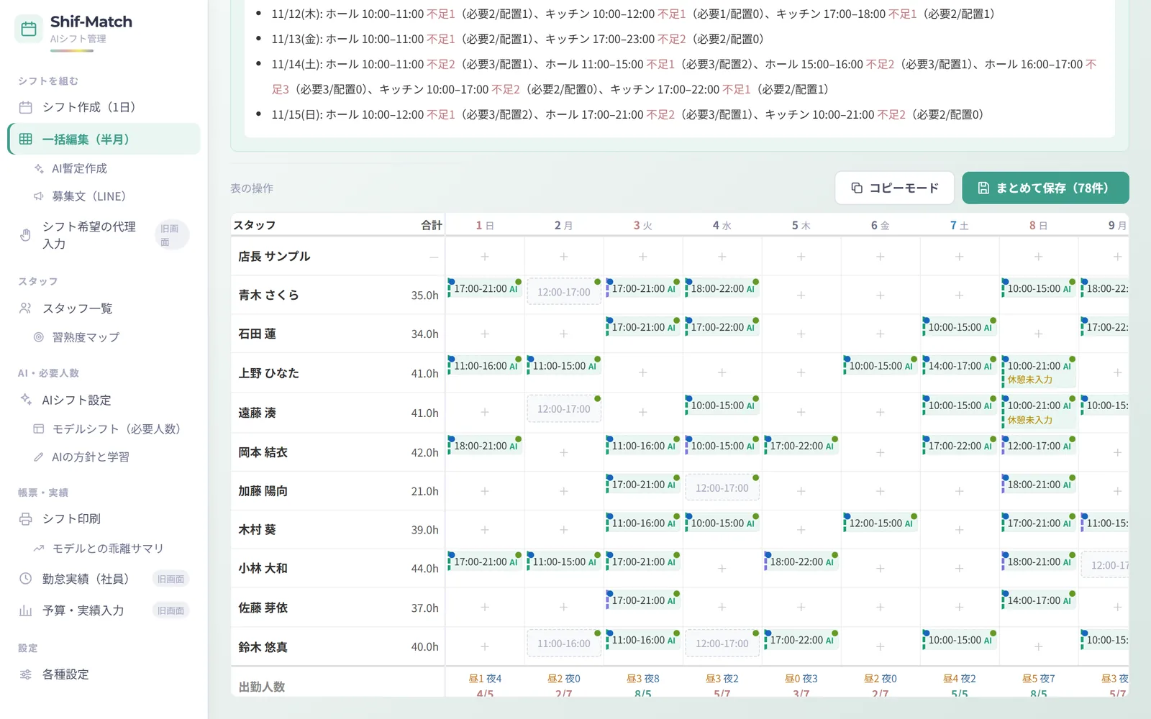This screenshot has width=1151, height=719.
Task: Open 勤怠実績（社員）from the sidebar
Action: (104, 579)
